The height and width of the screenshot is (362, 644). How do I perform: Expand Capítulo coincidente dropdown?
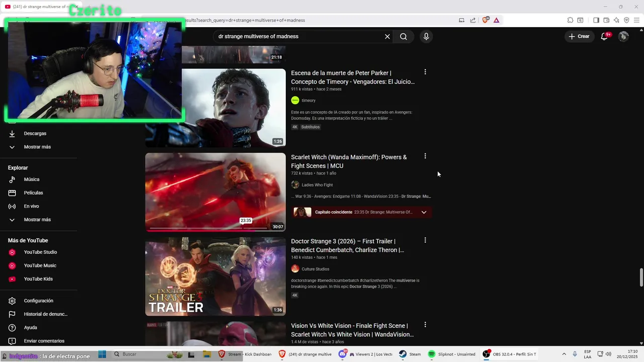coord(424,212)
